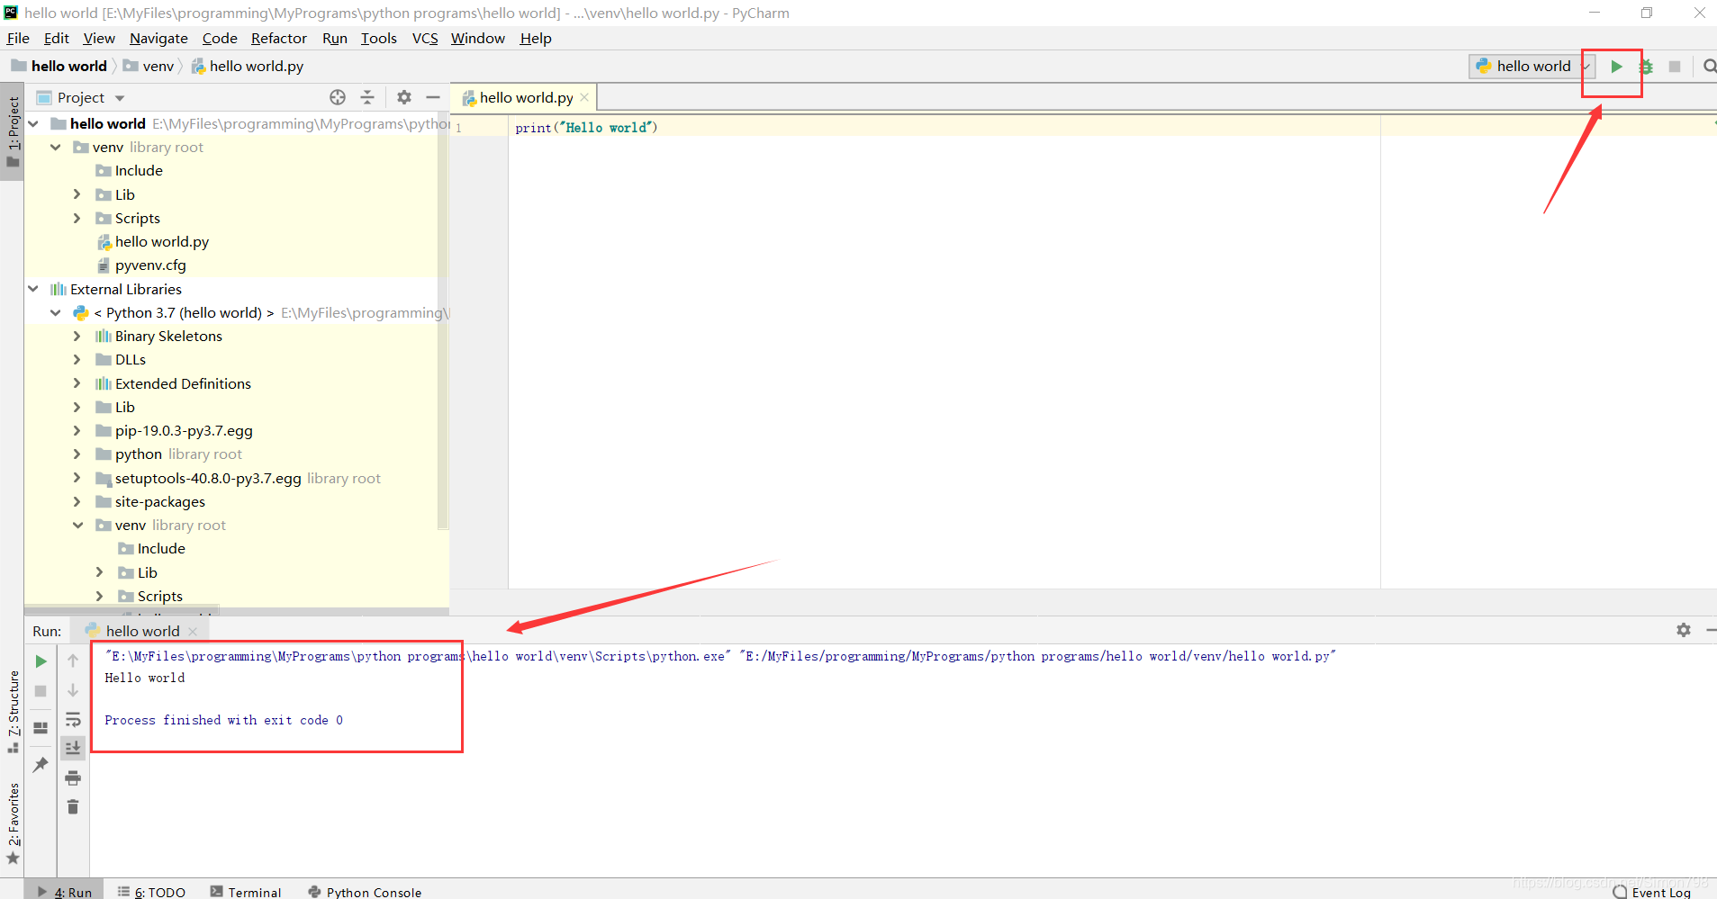
Task: Click line number 1 in editor gutter
Action: point(458,128)
